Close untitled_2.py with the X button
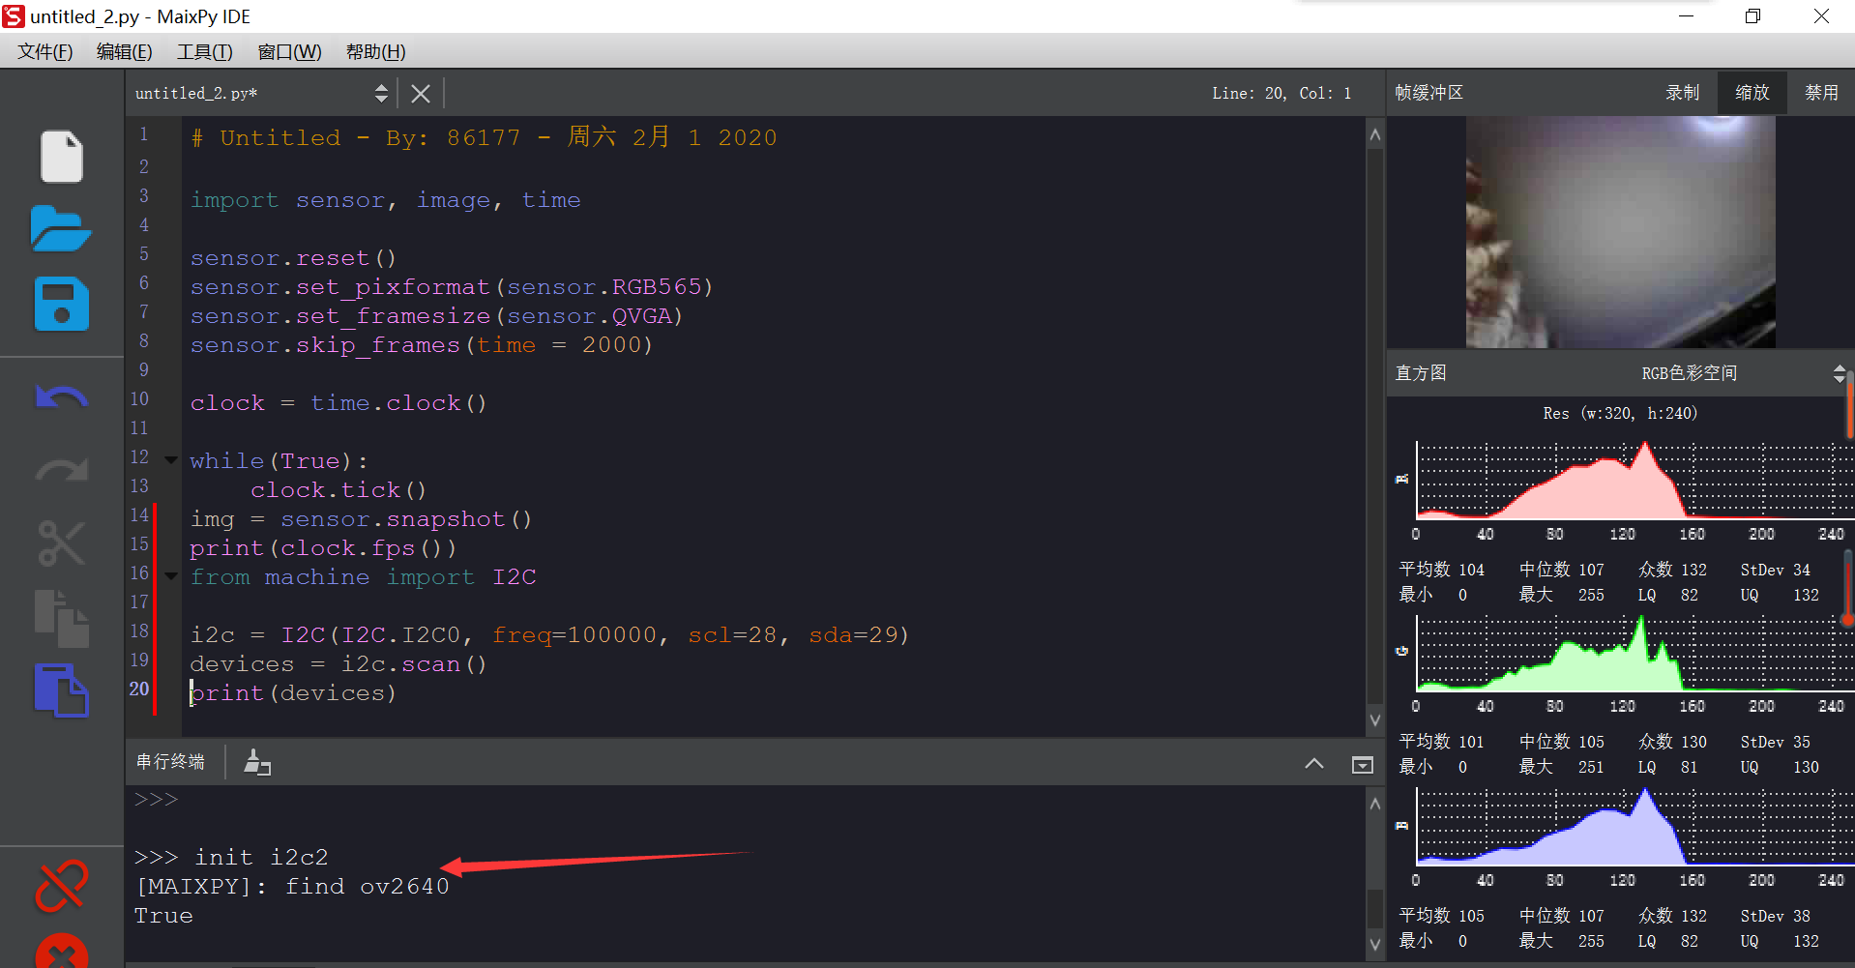Screen dimensions: 1855x968 point(420,92)
